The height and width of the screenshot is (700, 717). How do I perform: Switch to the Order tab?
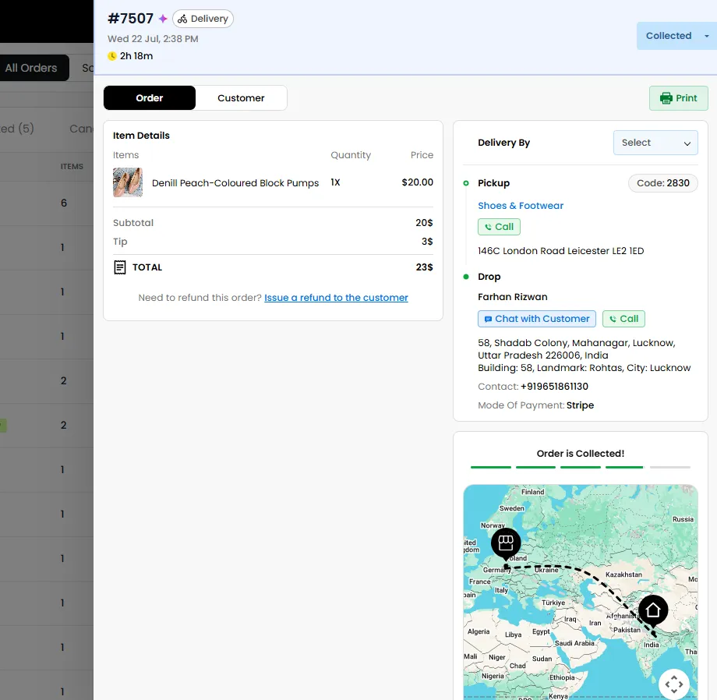pyautogui.click(x=150, y=98)
